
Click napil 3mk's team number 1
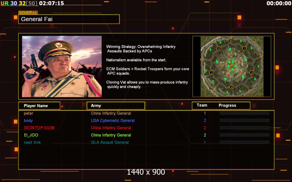(x=205, y=143)
